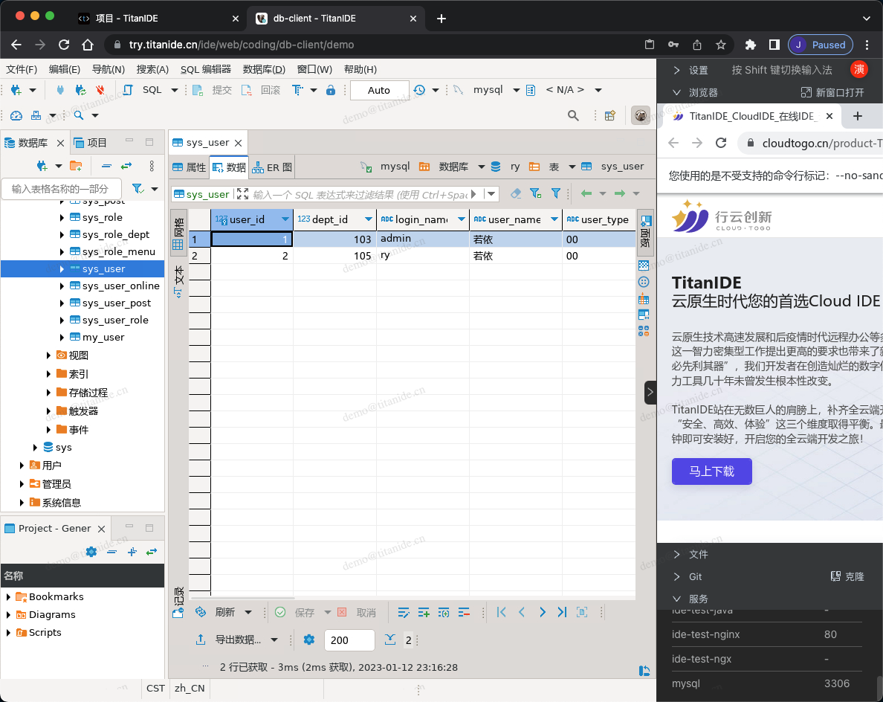Click the blue gear icon beside fetch size

point(309,640)
